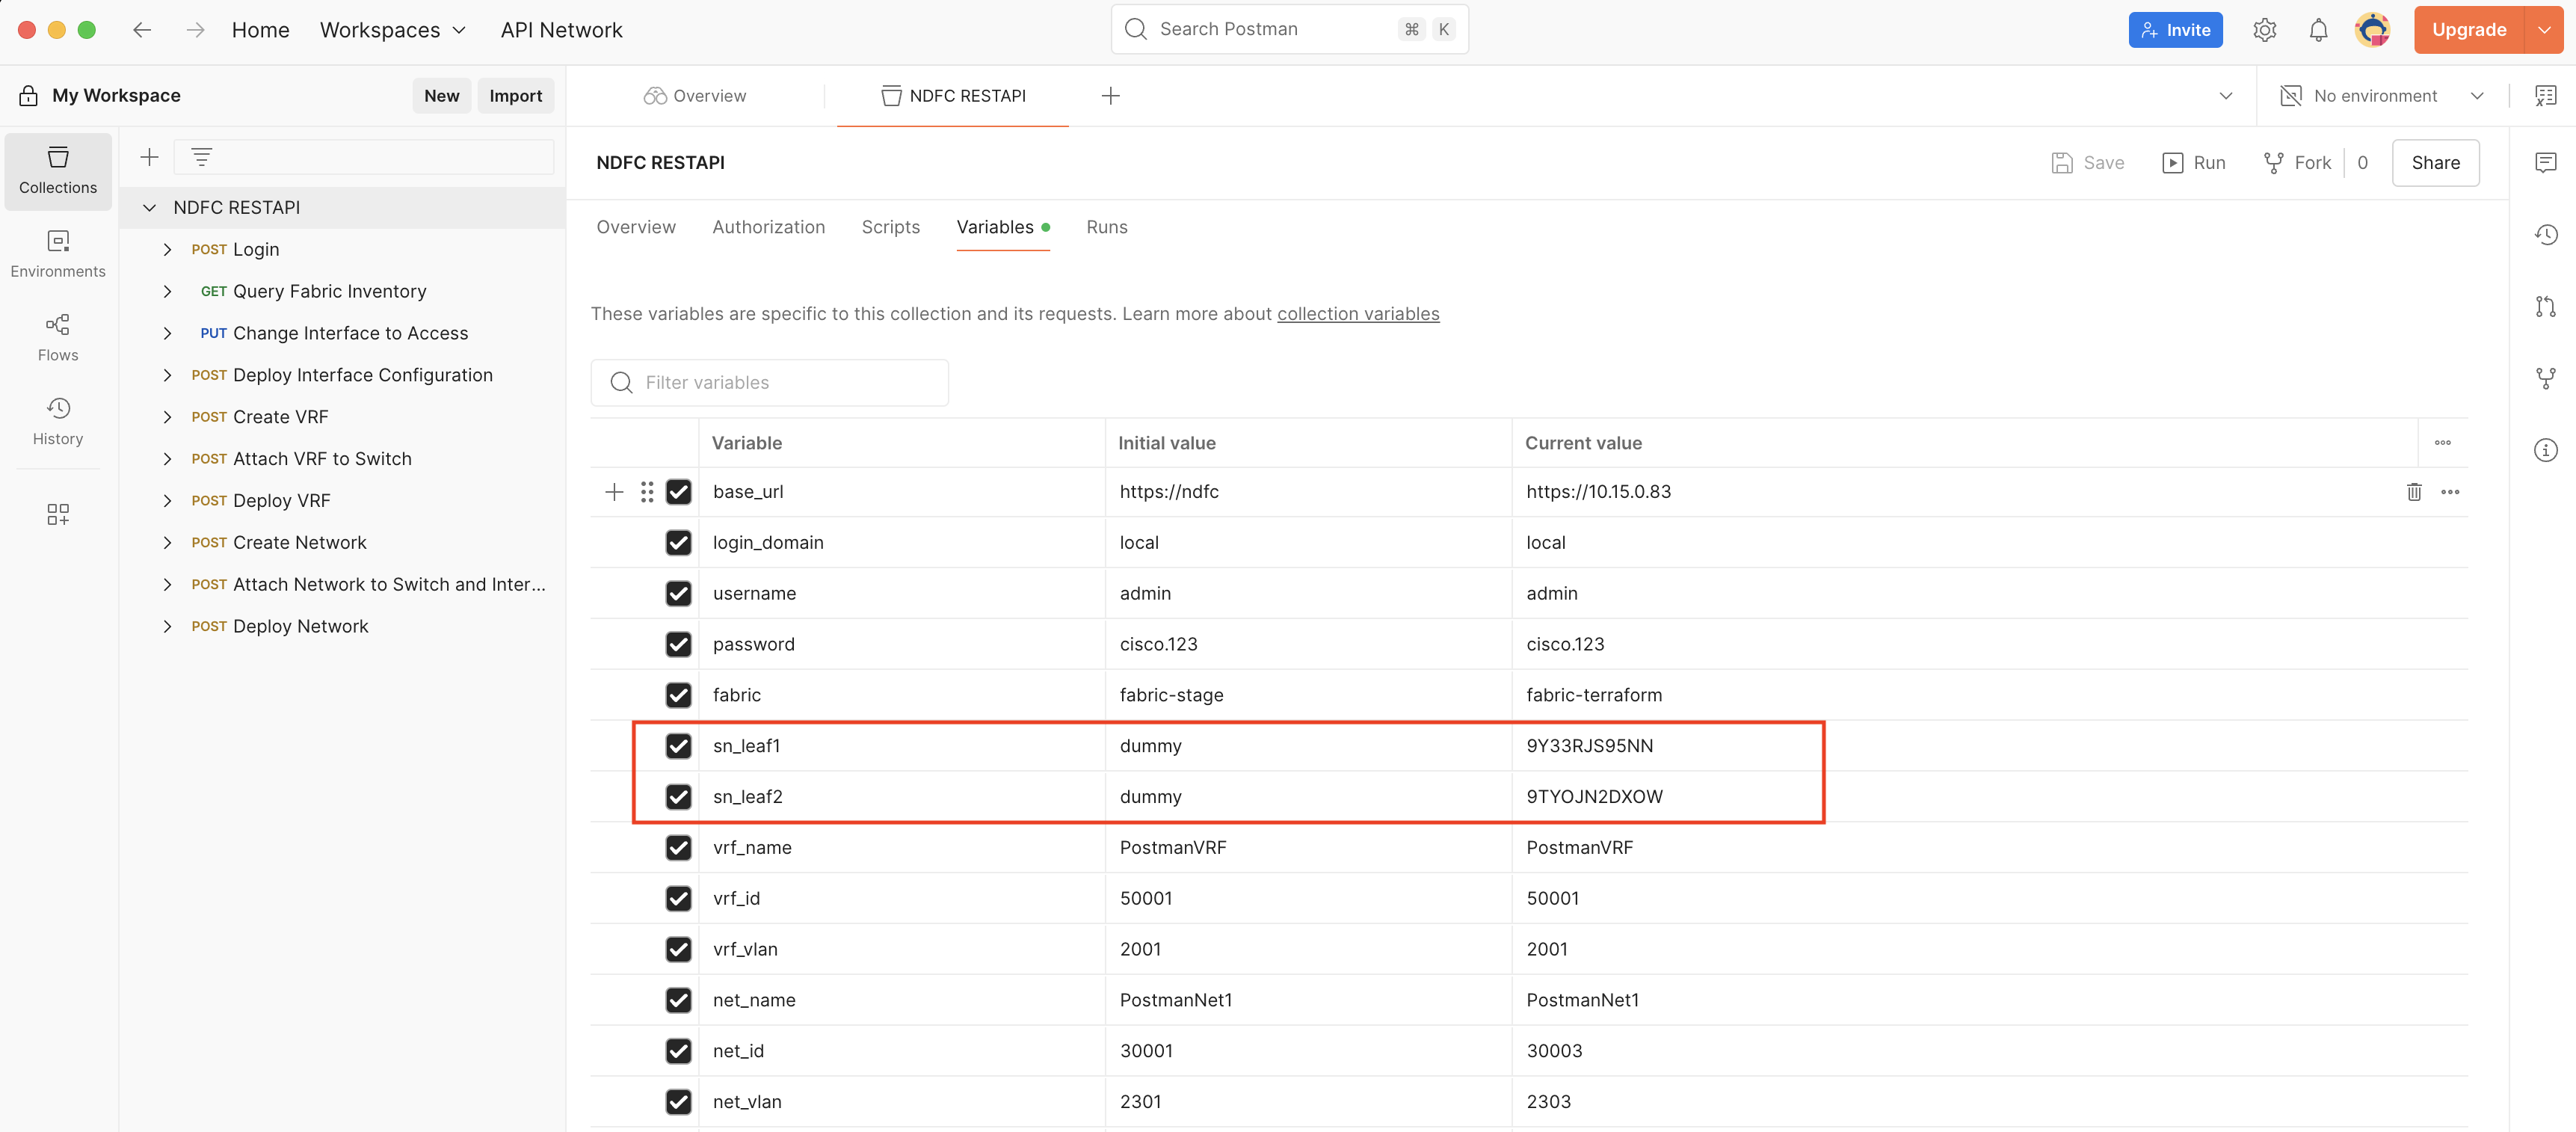Screen dimensions: 2576x1132
Task: Open pull requests icon in right sidebar
Action: (2545, 307)
